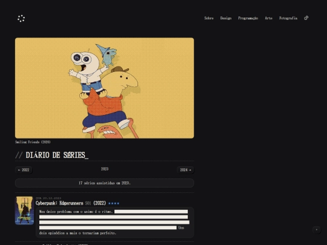Click the links icon in the header
Viewport: 327px width, 245px height.
click(306, 18)
